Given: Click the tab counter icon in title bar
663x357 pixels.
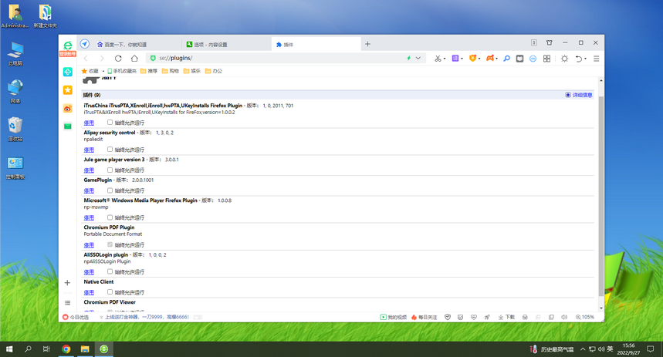Looking at the screenshot, I should coord(533,42).
